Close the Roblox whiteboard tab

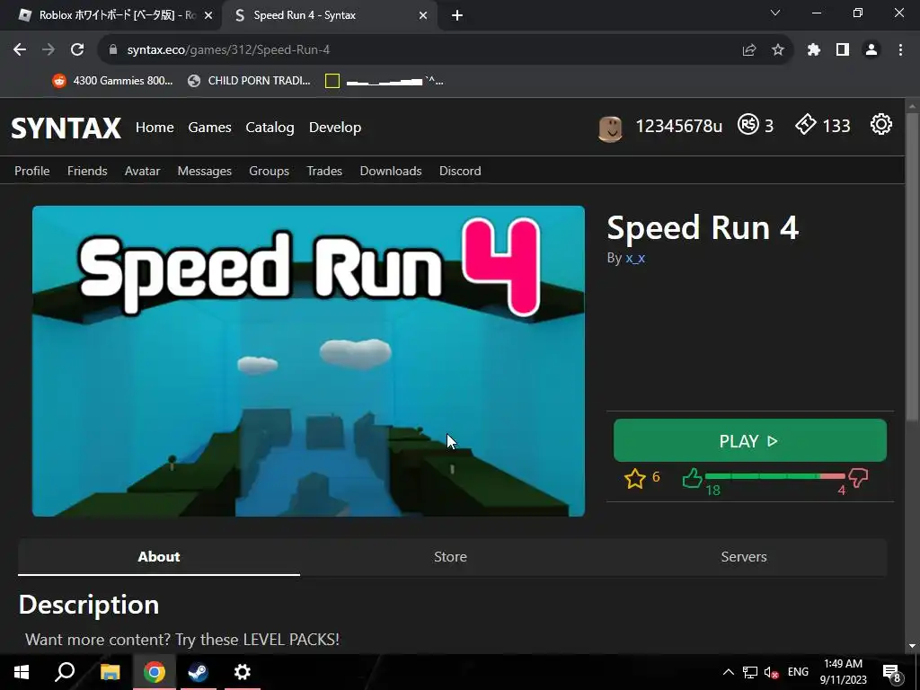pos(208,16)
